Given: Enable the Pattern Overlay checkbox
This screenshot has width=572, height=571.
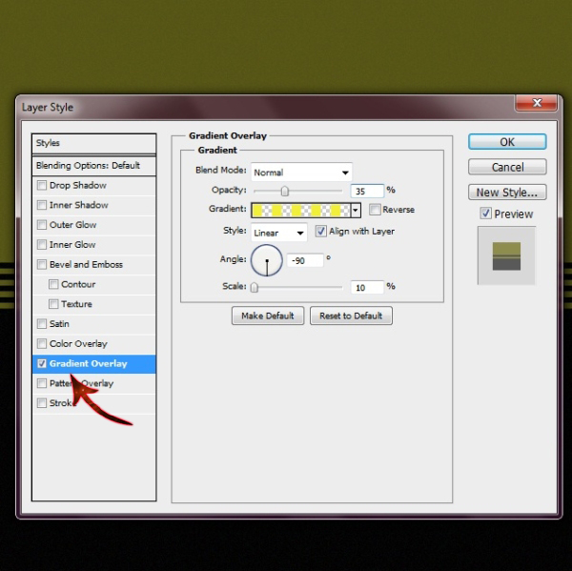Looking at the screenshot, I should [x=42, y=383].
